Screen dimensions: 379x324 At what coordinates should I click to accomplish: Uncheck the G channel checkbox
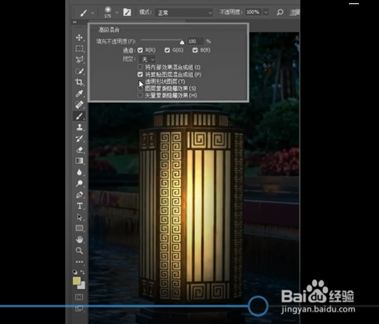167,50
